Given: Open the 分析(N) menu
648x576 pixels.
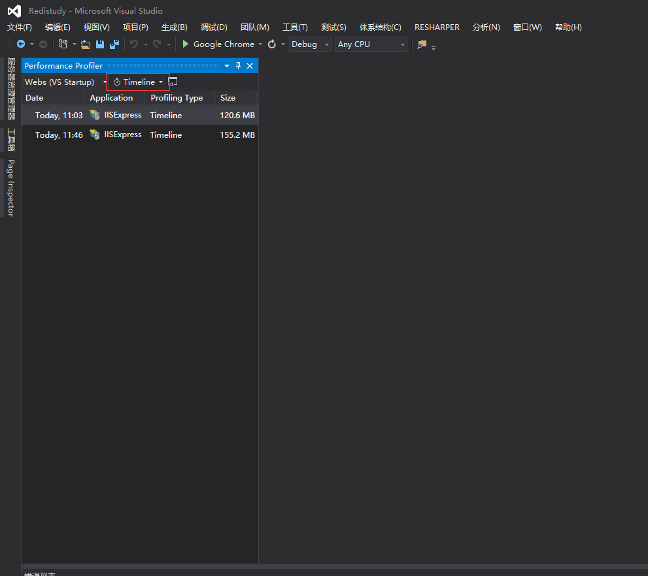Looking at the screenshot, I should pyautogui.click(x=486, y=27).
